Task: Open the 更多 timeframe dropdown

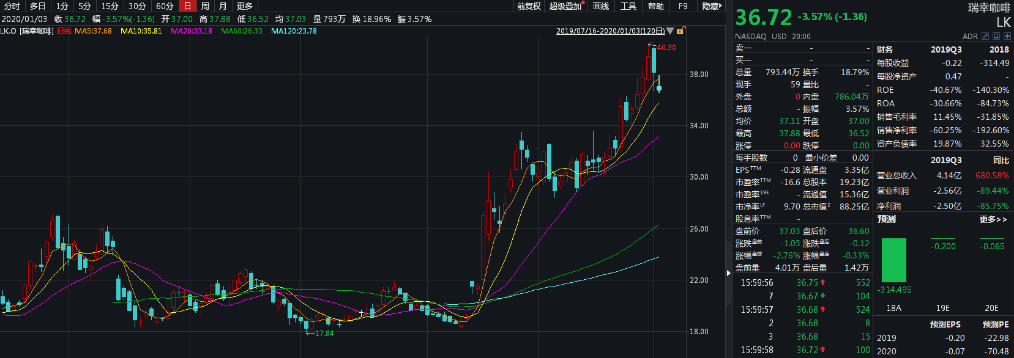Action: coord(245,6)
